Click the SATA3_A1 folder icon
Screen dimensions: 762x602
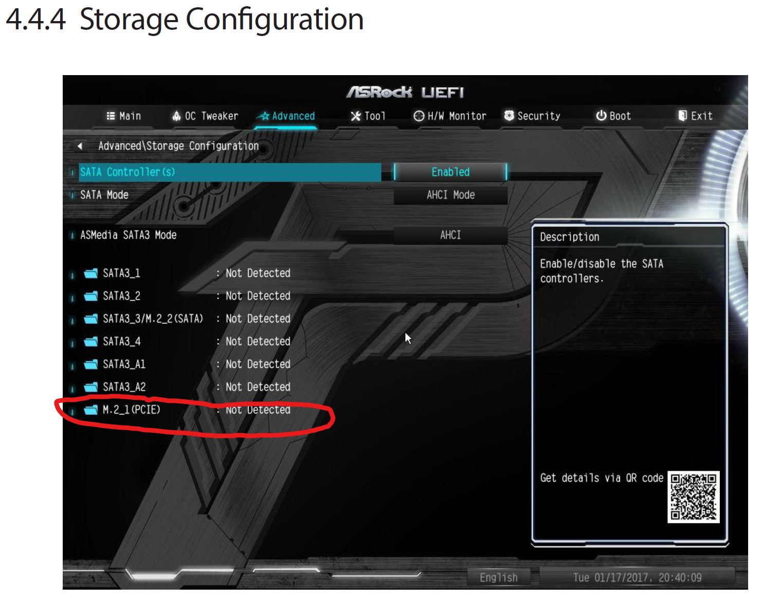click(91, 364)
